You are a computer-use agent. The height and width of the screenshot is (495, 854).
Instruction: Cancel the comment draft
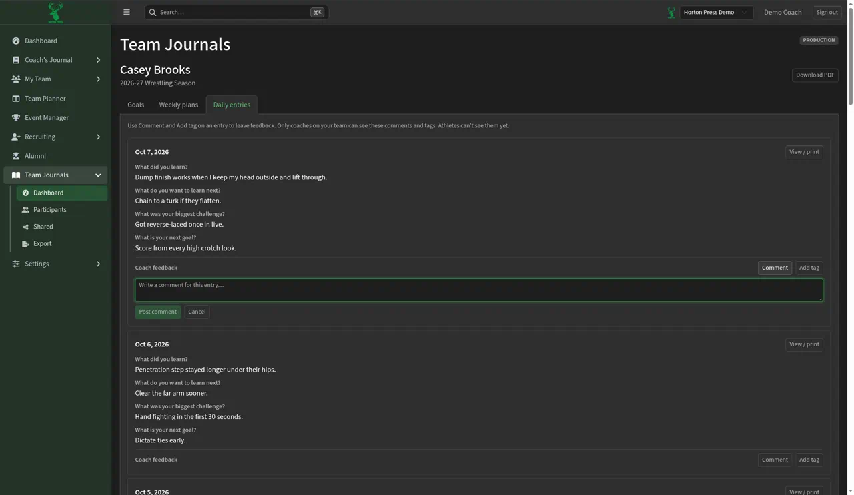click(x=197, y=312)
